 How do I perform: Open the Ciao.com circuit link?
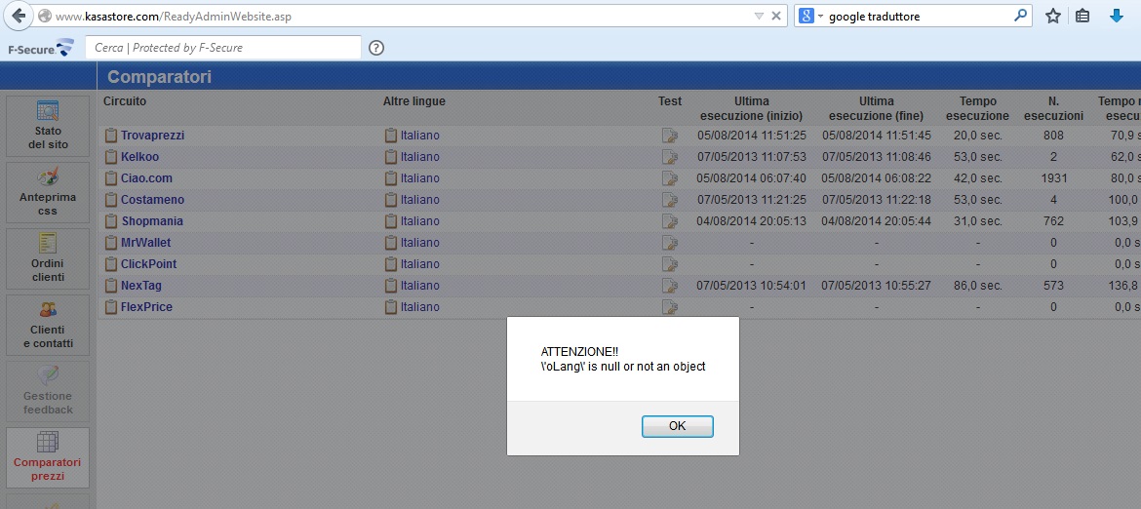click(x=146, y=178)
